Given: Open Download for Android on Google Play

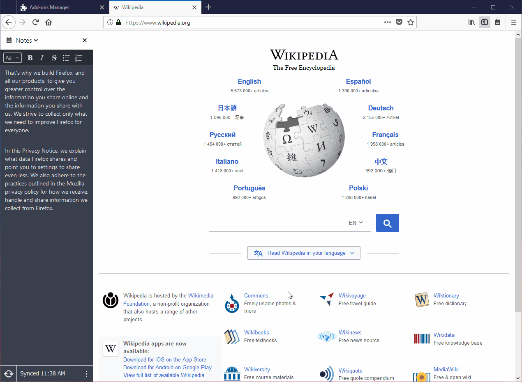Looking at the screenshot, I should (x=167, y=367).
